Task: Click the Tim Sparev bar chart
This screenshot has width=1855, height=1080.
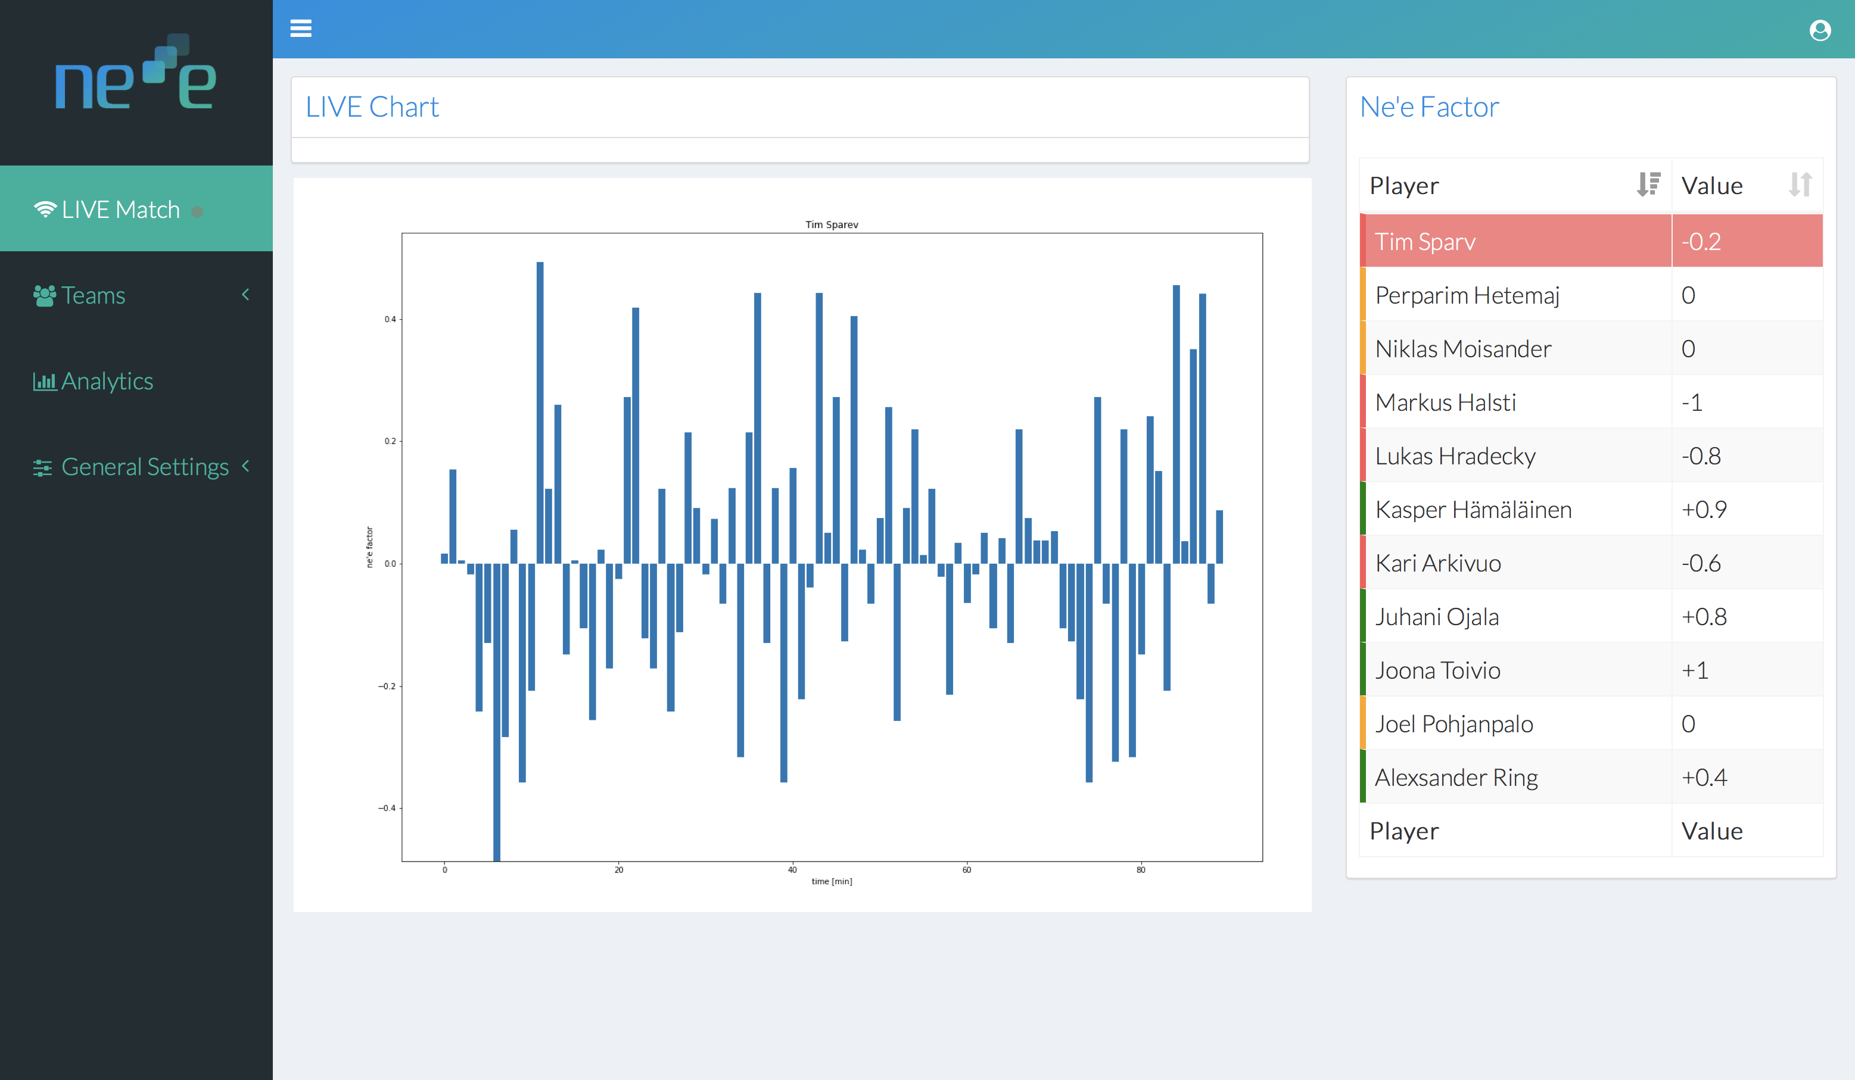Action: 832,546
